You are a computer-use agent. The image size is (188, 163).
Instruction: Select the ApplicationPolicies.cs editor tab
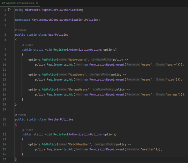[x=20, y=3]
